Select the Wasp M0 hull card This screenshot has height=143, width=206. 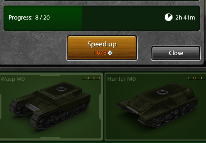click(x=51, y=107)
